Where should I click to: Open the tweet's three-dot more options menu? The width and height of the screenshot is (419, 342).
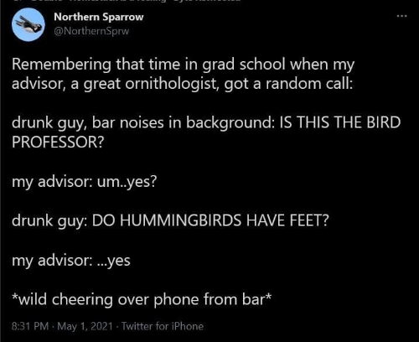402,16
